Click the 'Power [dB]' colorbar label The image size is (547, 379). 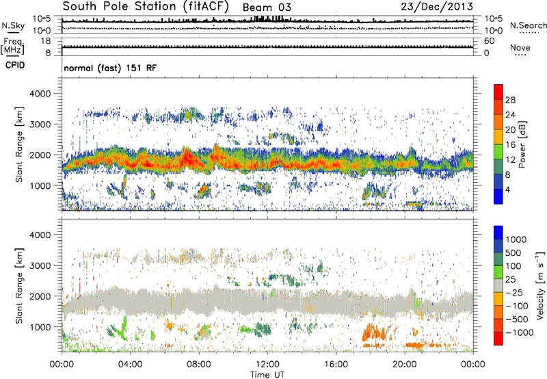522,144
